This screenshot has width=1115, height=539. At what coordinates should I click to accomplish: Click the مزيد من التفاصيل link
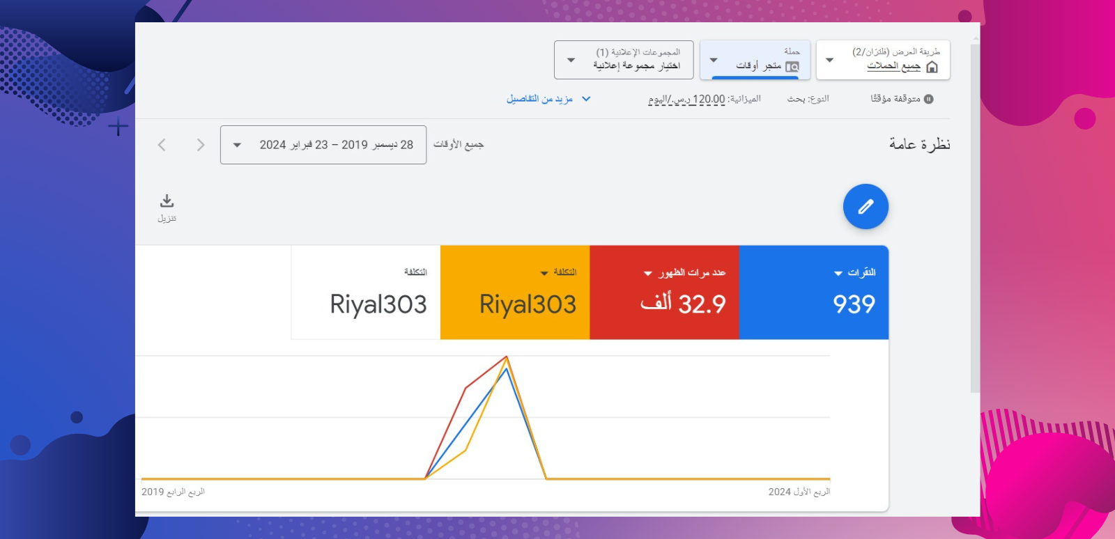point(539,99)
